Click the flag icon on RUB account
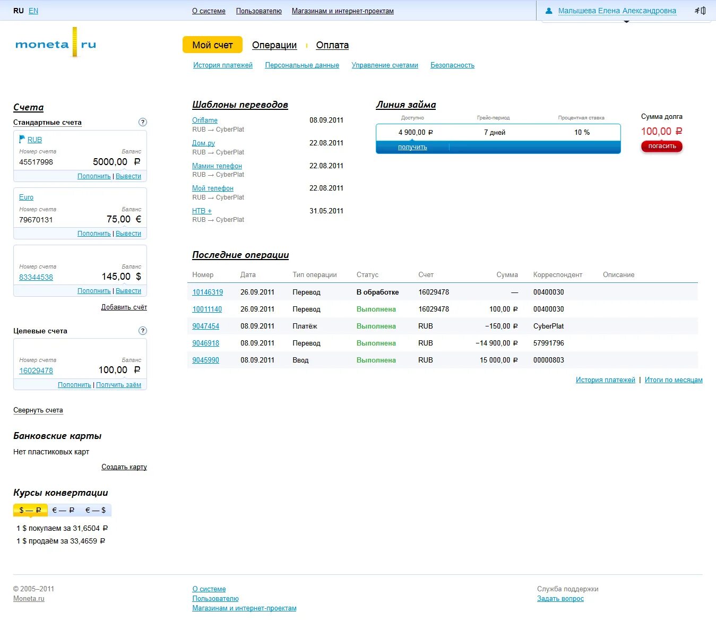 tap(22, 139)
